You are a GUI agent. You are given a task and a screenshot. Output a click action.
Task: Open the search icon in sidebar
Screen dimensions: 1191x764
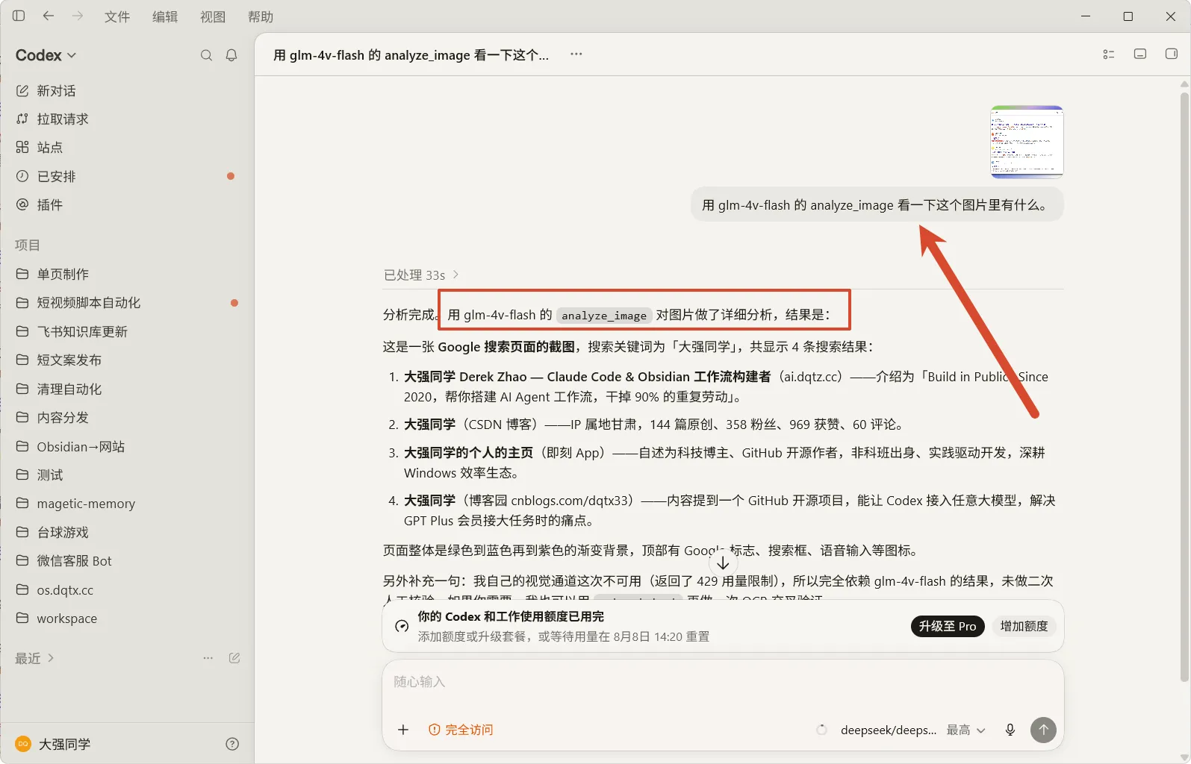coord(206,55)
